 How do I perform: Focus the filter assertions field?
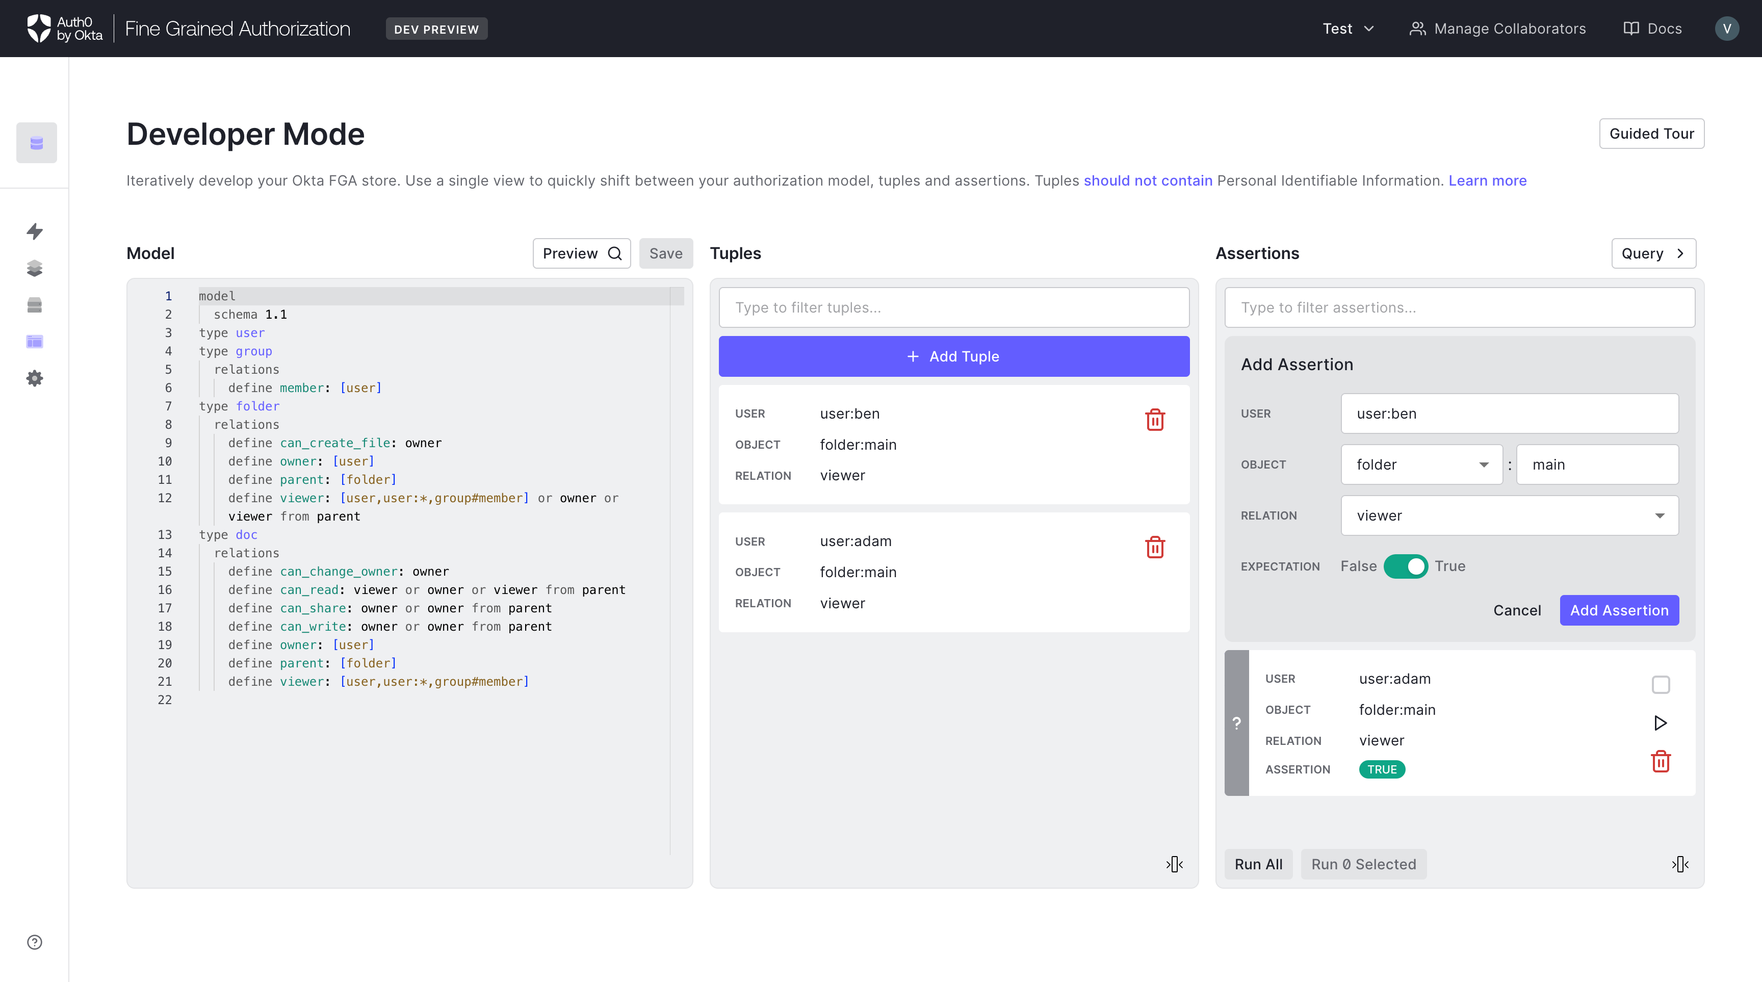point(1460,307)
